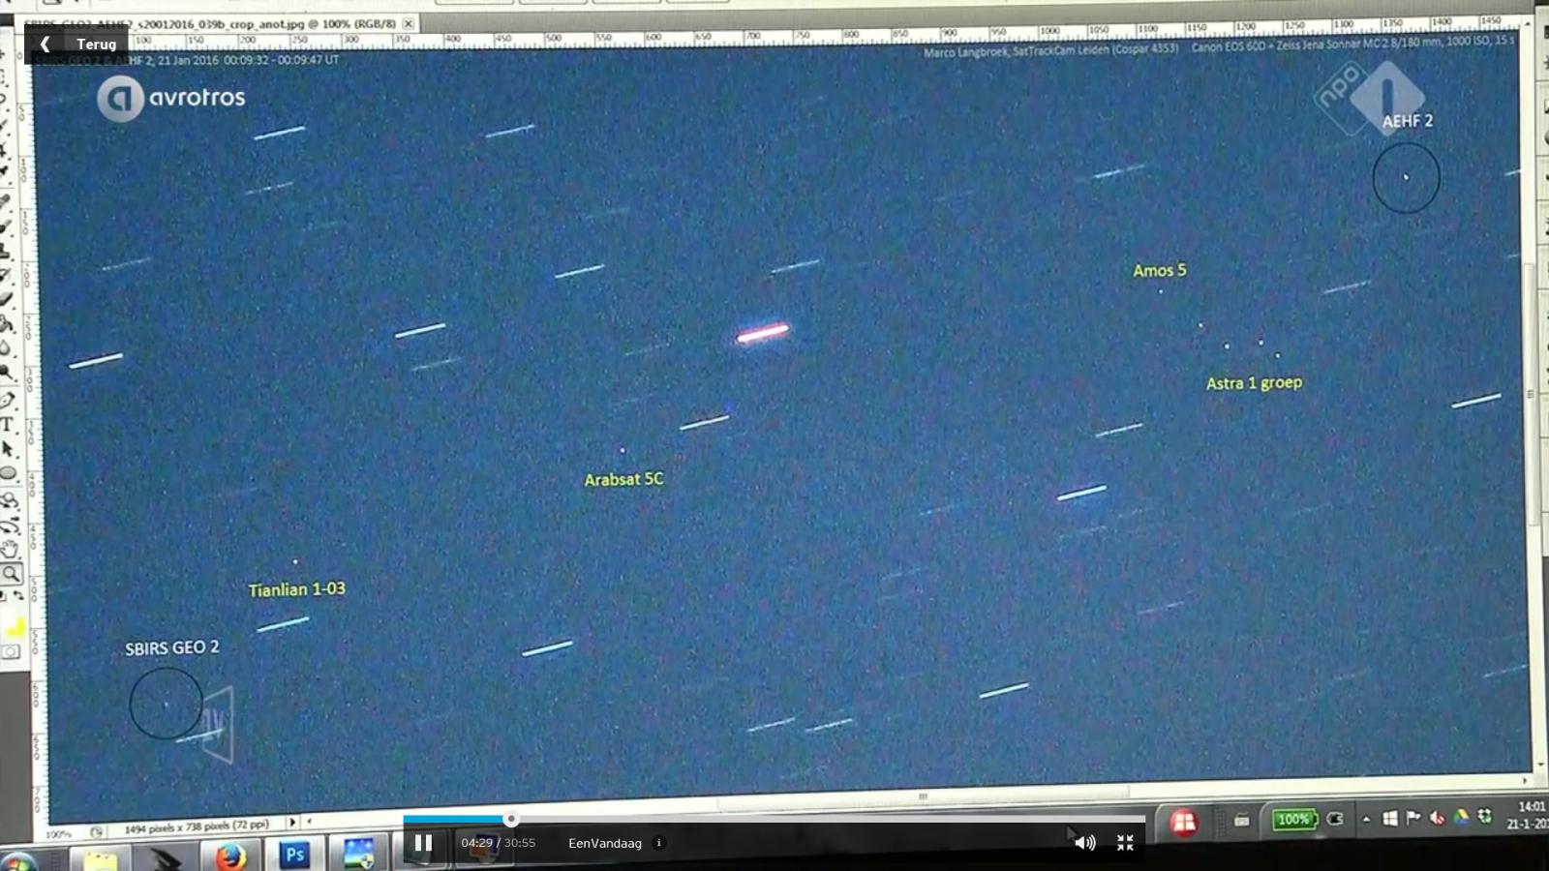Select the Dodge tool
The height and width of the screenshot is (871, 1549).
click(8, 374)
